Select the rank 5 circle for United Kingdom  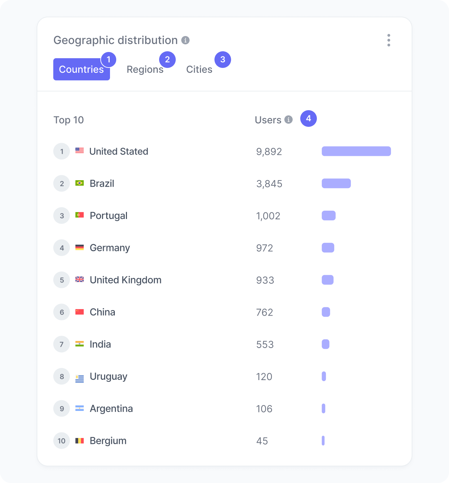pos(62,280)
